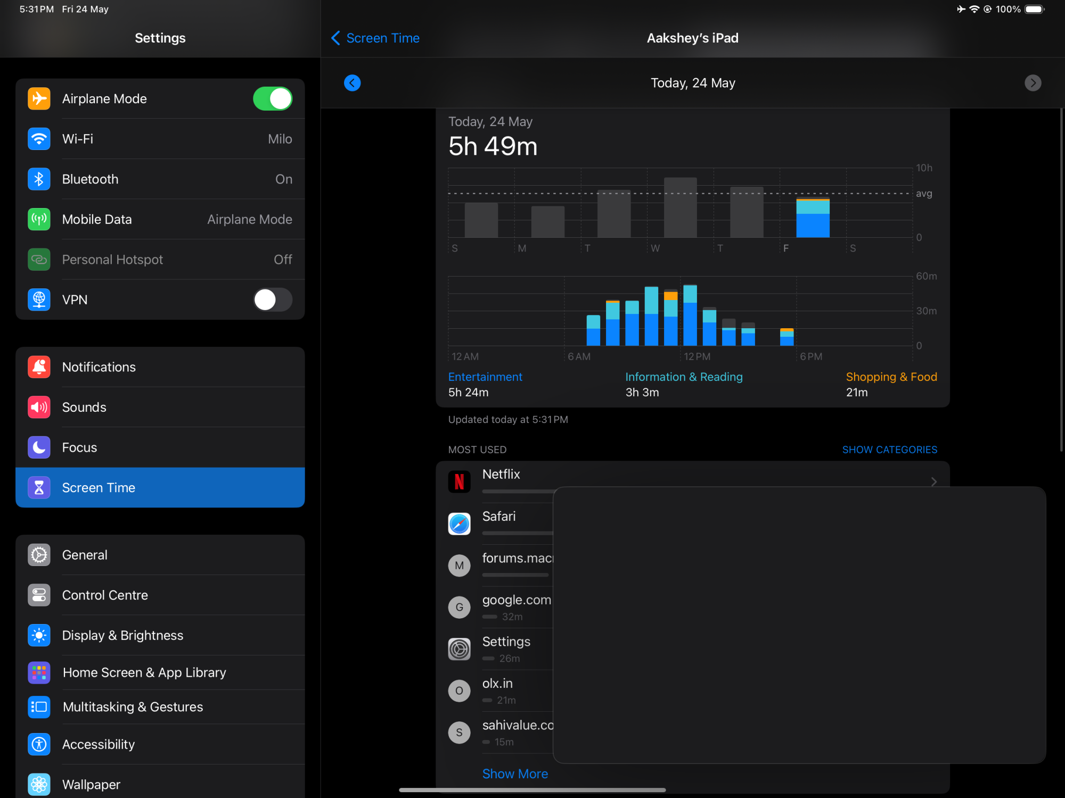Click the Accessibility icon
1065x798 pixels.
click(x=39, y=744)
